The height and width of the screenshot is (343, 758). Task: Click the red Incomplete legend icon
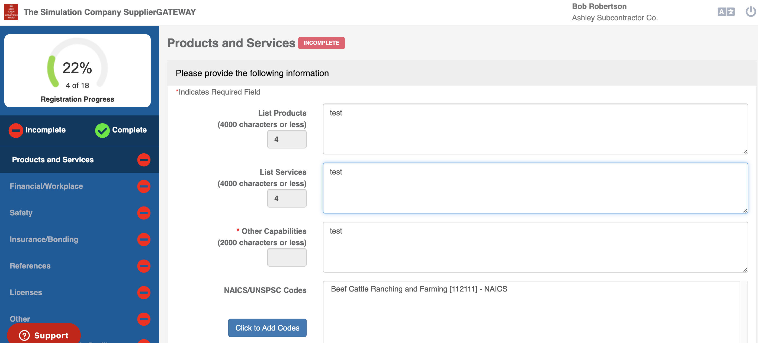pyautogui.click(x=16, y=130)
